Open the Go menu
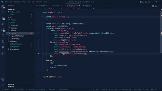Viewport: 162px width, 91px height. tap(29, 2)
